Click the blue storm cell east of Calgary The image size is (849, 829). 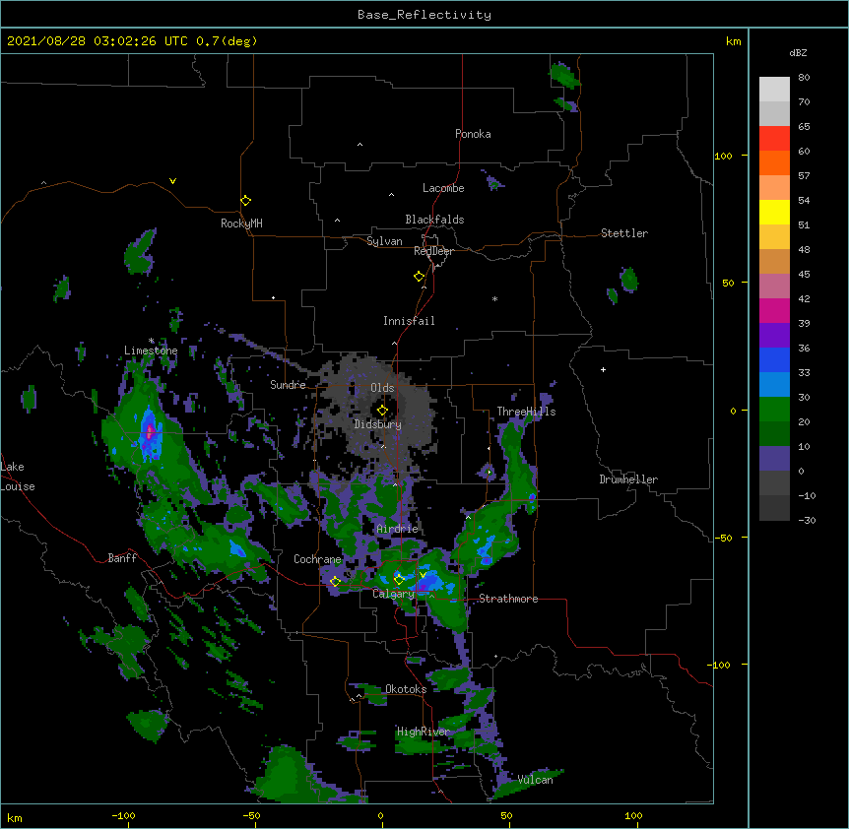(x=429, y=583)
